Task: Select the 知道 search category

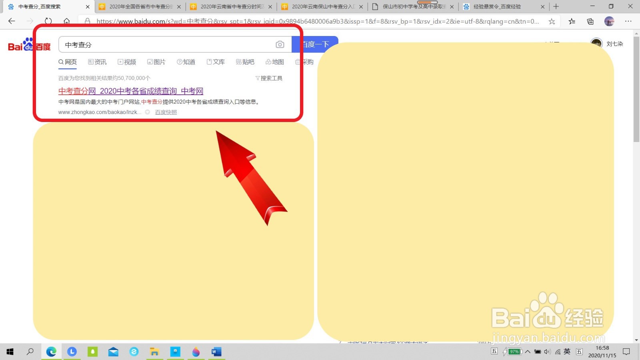Action: click(186, 62)
